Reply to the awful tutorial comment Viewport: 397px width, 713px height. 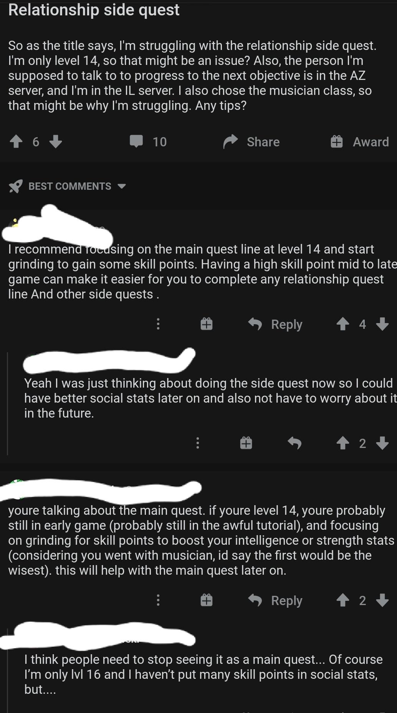[275, 600]
